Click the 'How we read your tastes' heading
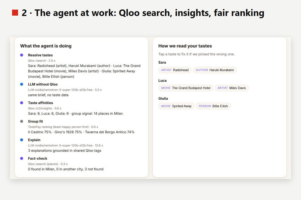Viewport: 301px width, 200px height. click(x=185, y=46)
